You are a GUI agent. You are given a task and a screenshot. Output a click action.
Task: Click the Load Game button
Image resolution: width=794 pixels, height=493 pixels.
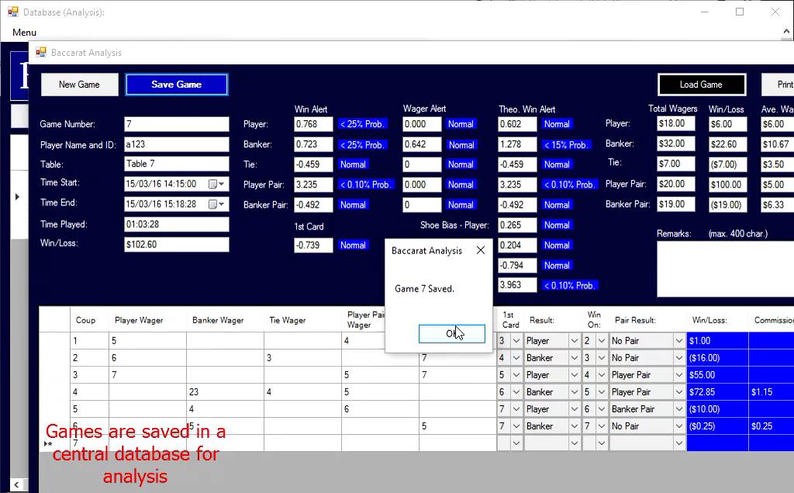701,84
